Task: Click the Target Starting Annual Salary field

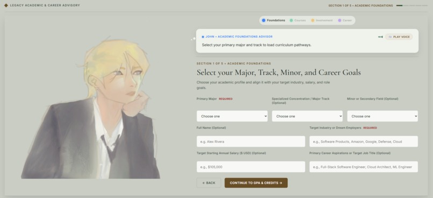Action: point(251,167)
